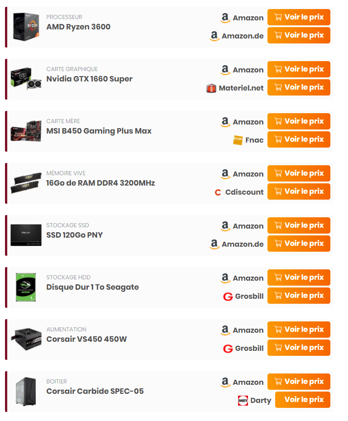This screenshot has width=348, height=421.
Task: Click the Cdiscount red C logo
Action: (x=218, y=192)
